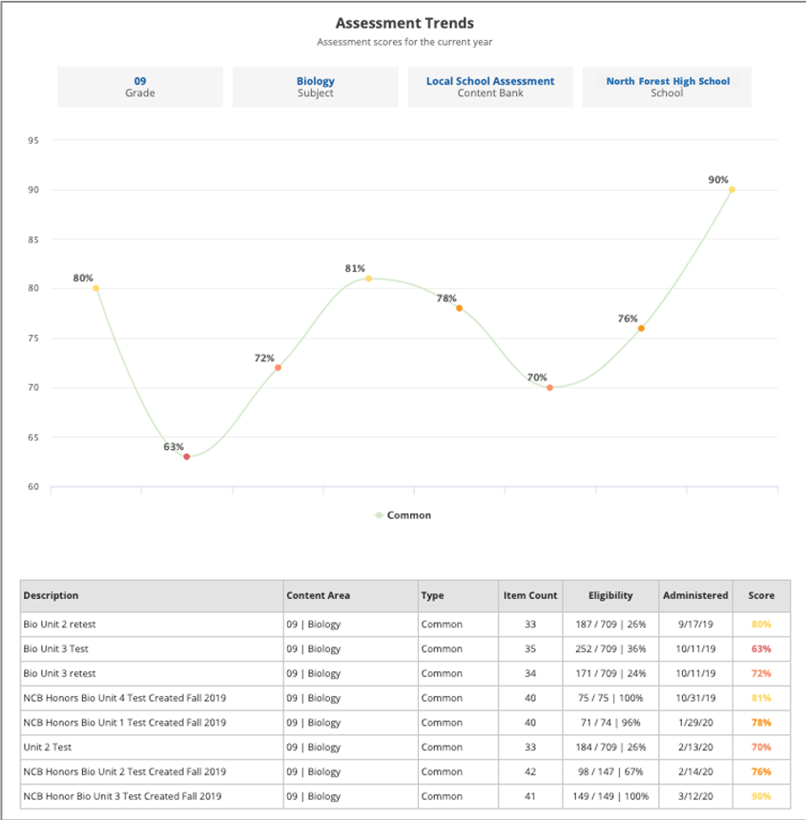
Task: Click the 80% score in the table
Action: 761,624
